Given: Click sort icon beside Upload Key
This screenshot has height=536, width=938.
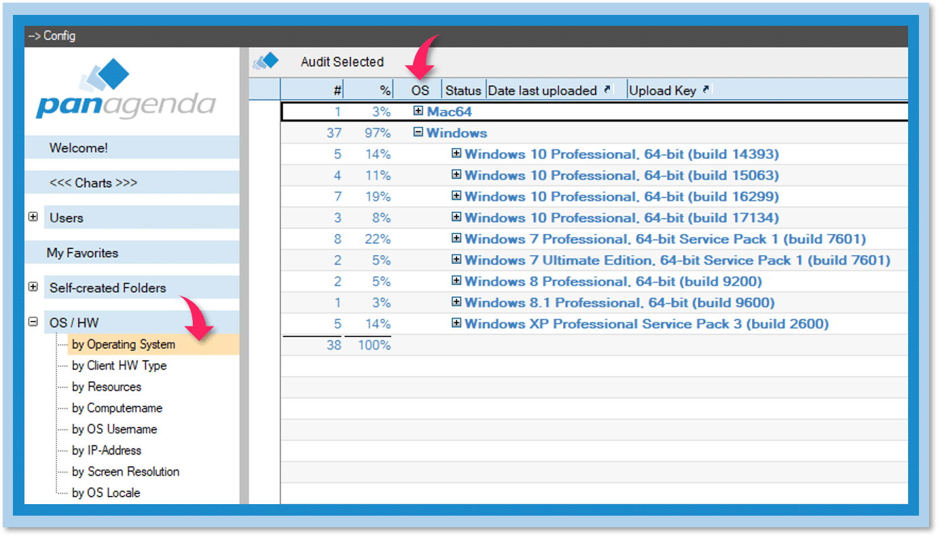Looking at the screenshot, I should click(706, 90).
